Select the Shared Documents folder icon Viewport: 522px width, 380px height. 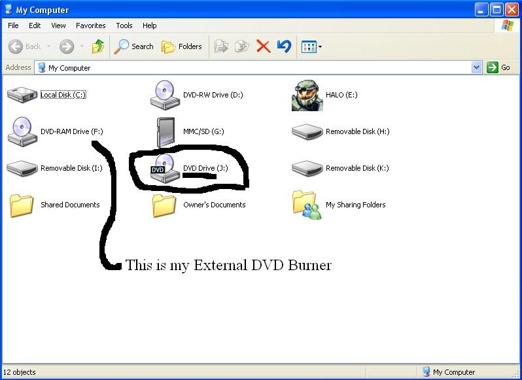(x=22, y=205)
